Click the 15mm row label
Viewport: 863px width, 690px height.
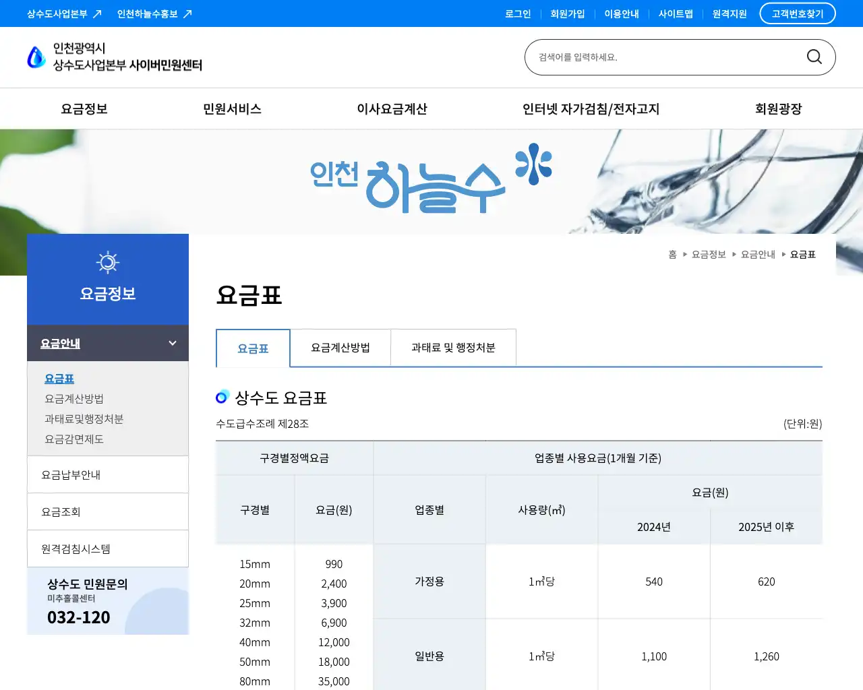click(x=255, y=565)
